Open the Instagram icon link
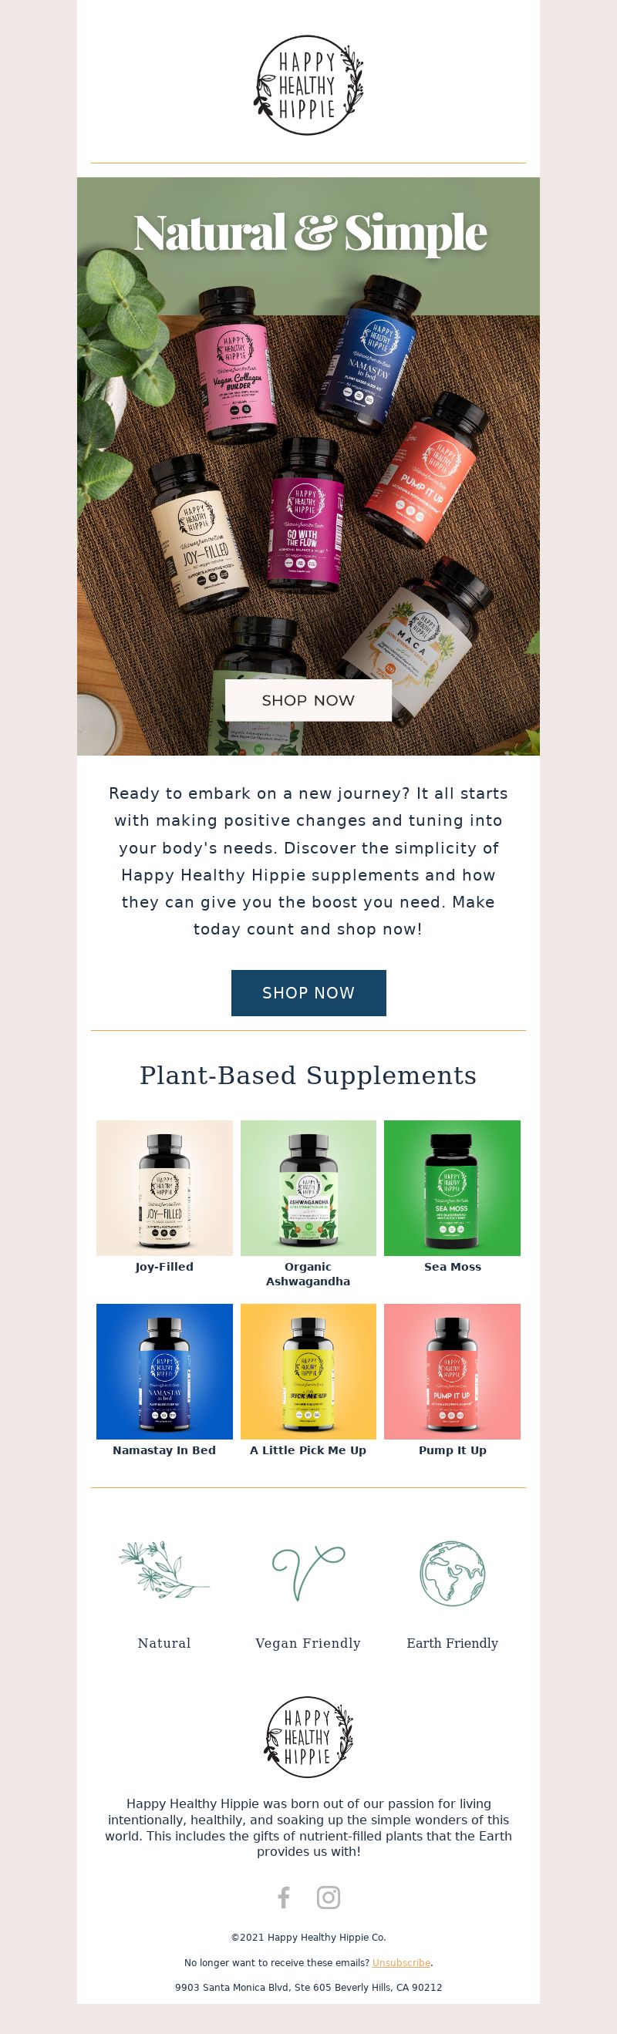Screen dimensions: 617x2034 (329, 1897)
